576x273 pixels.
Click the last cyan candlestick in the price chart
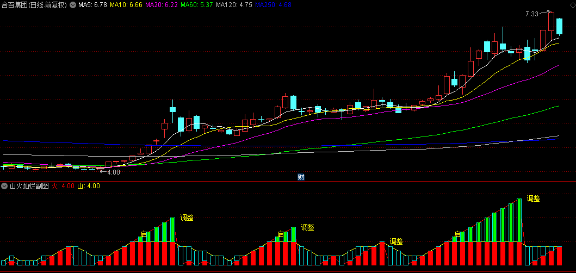point(560,26)
